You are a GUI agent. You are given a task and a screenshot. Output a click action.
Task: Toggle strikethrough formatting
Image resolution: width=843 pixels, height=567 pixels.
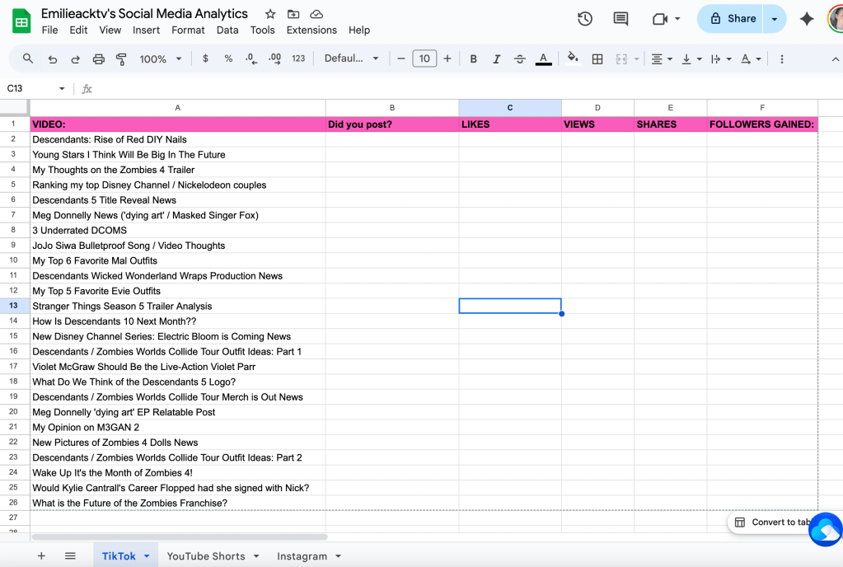tap(519, 59)
